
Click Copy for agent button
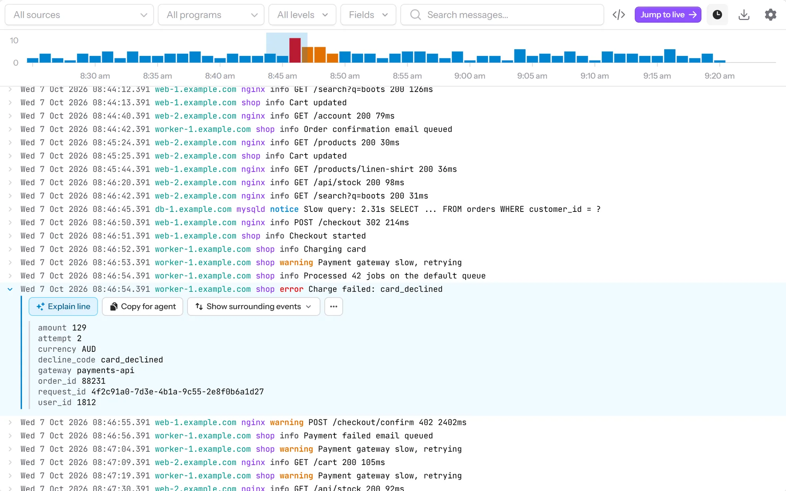pyautogui.click(x=143, y=307)
